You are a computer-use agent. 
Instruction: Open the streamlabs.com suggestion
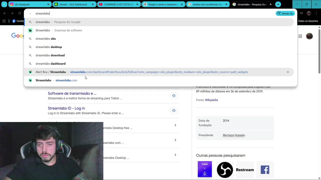pyautogui.click(x=159, y=80)
